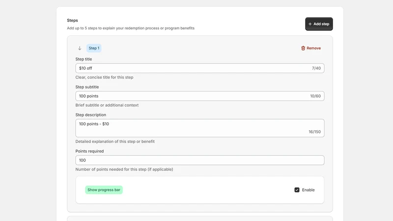The height and width of the screenshot is (221, 393).
Task: Click the 7/40 character counter
Action: [x=316, y=68]
